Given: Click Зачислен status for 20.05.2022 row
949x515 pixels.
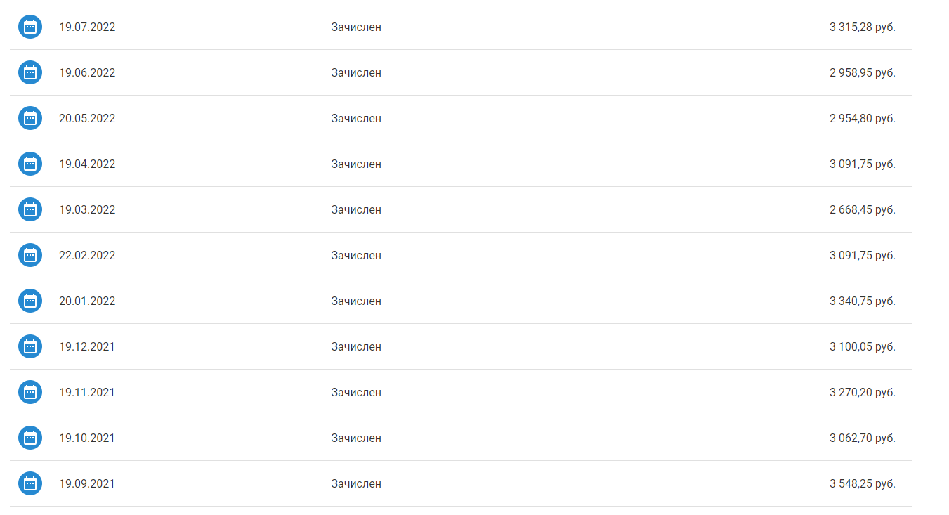Looking at the screenshot, I should [356, 119].
